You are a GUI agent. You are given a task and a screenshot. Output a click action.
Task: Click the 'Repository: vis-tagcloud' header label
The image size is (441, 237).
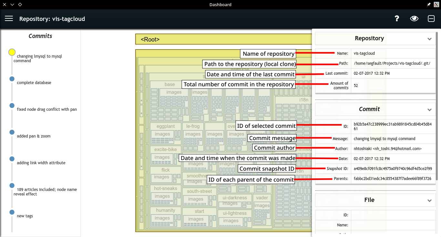pos(52,19)
